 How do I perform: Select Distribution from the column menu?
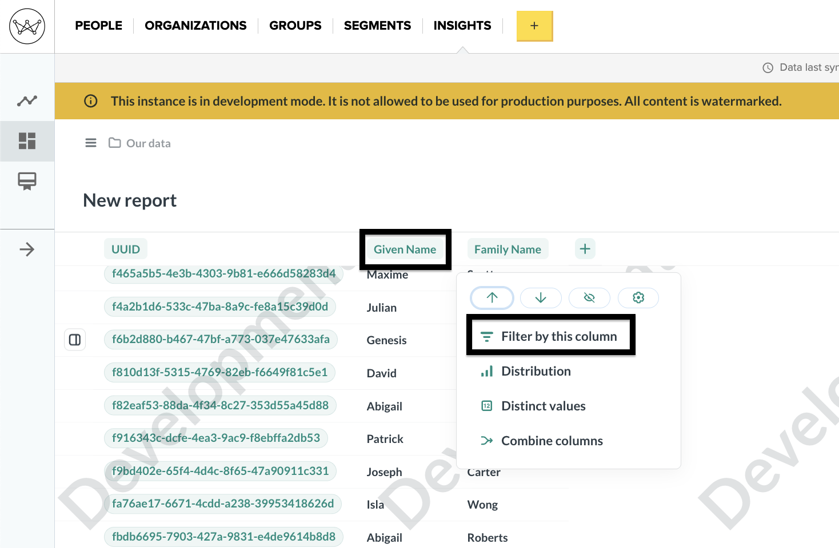(x=526, y=372)
